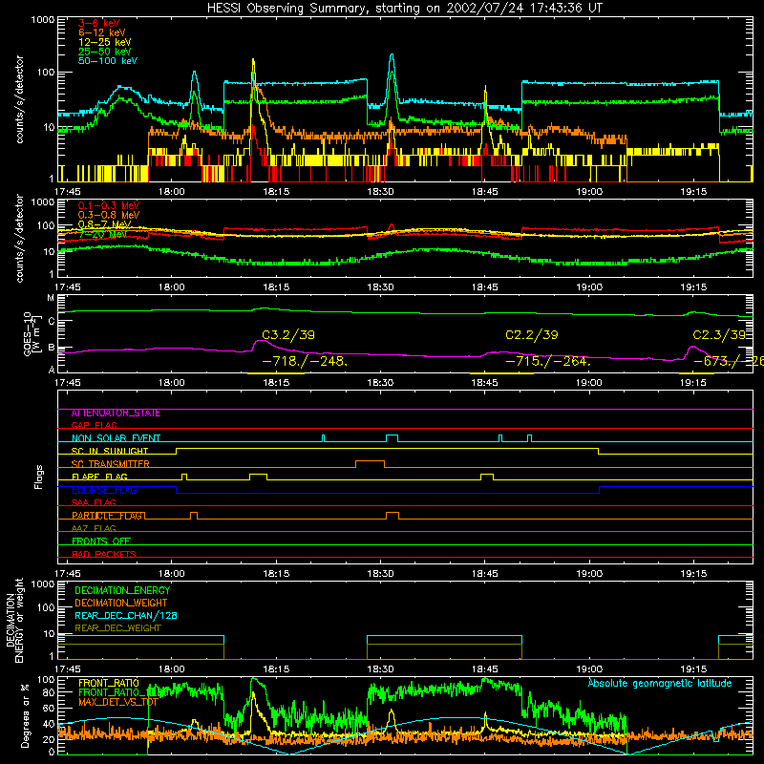This screenshot has width=764, height=764.
Task: Click the 19:00 tick label under Flags panel
Action: coord(589,574)
